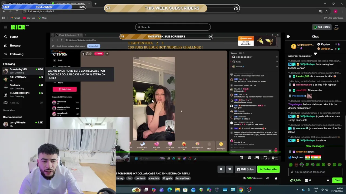Toggle theater mode on player
The height and width of the screenshot is (194, 346).
(x=257, y=158)
